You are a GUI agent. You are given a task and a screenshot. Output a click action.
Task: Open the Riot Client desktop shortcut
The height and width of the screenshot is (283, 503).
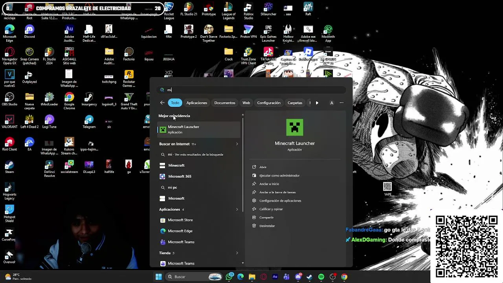(x=9, y=144)
